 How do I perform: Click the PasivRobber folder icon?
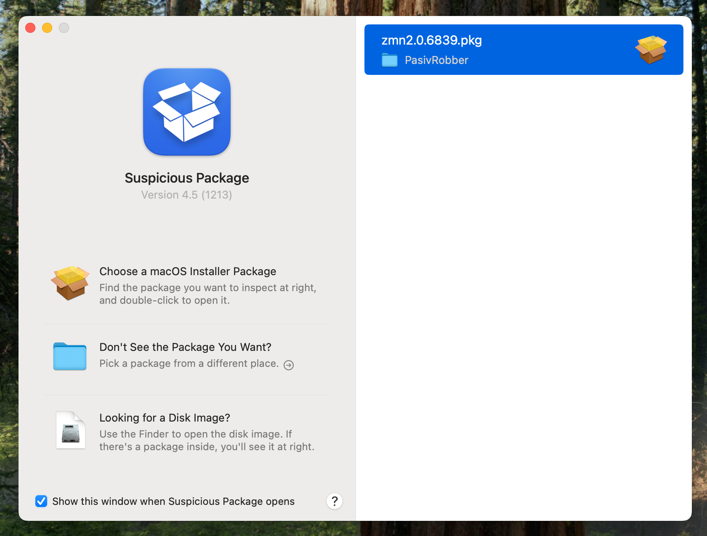coord(389,60)
